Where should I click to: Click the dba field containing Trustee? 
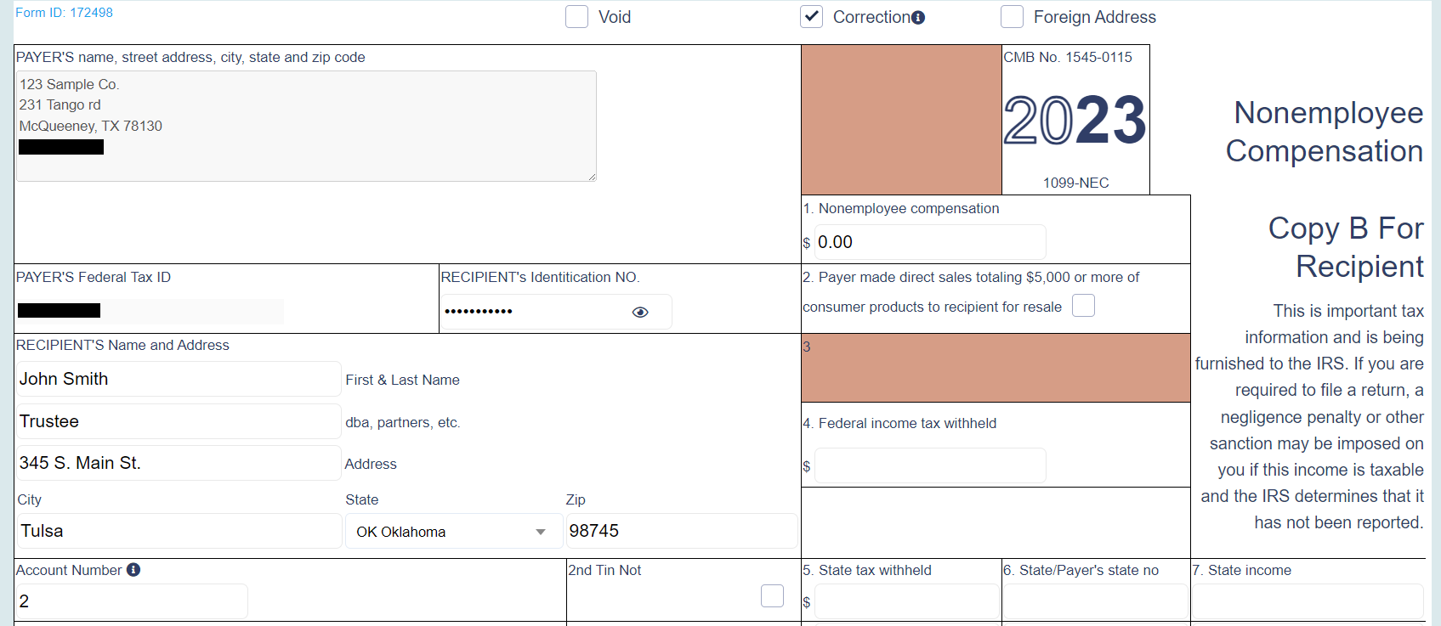pos(179,421)
